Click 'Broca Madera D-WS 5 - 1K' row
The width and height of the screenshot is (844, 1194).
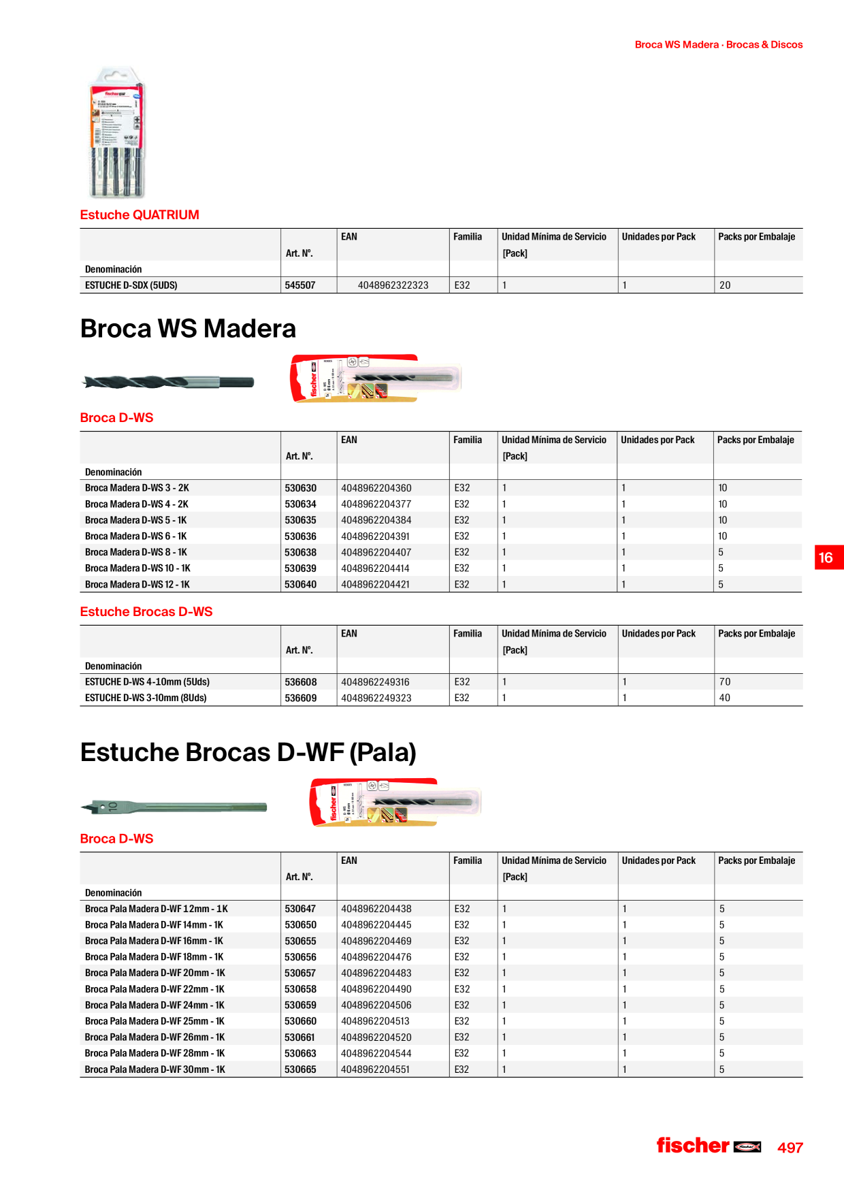click(x=440, y=520)
